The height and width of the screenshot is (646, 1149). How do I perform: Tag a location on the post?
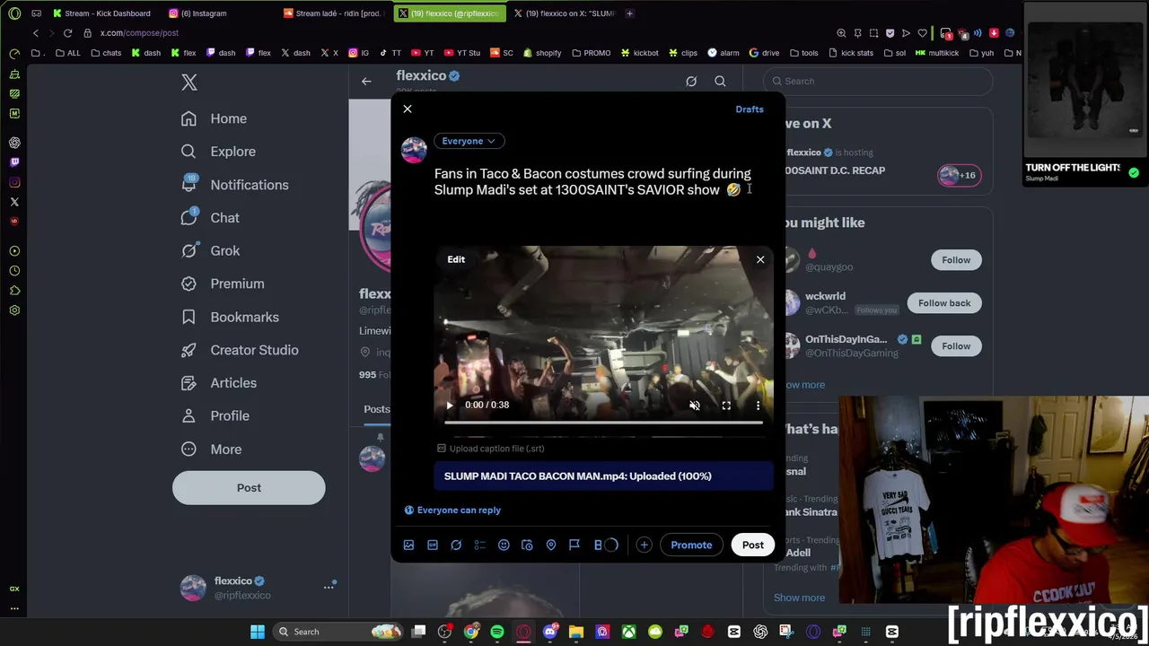(551, 545)
